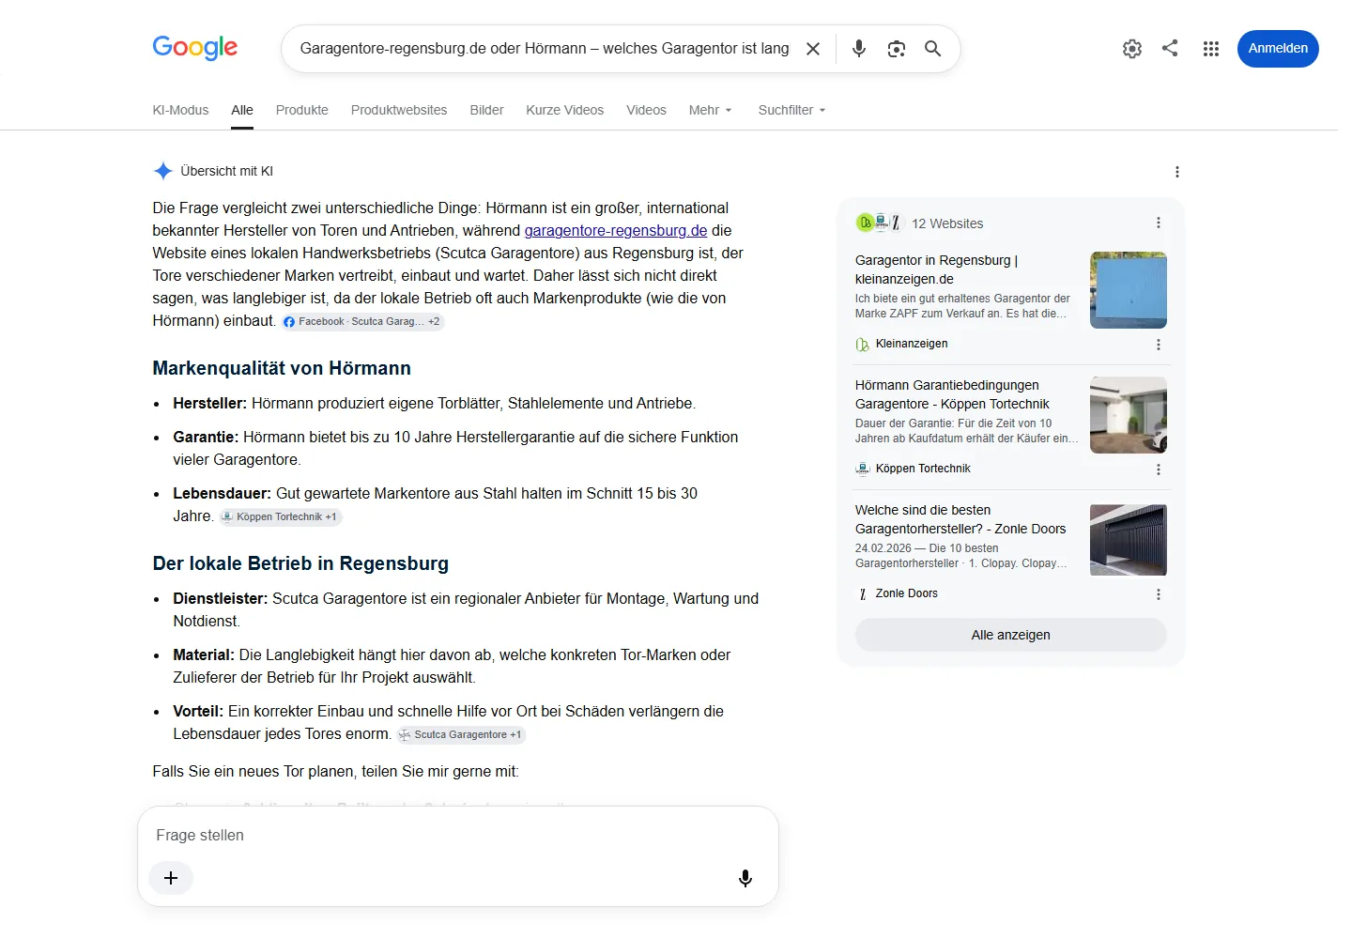This screenshot has height=939, width=1352.
Task: Open the Produktwebsites tab
Action: (399, 110)
